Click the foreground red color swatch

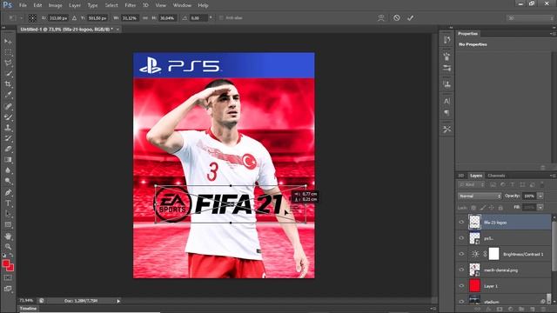click(5, 263)
